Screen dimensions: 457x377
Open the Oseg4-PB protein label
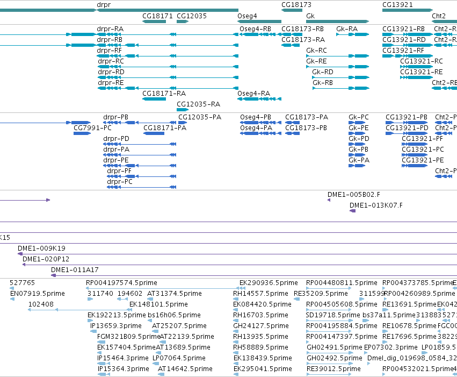(x=256, y=117)
